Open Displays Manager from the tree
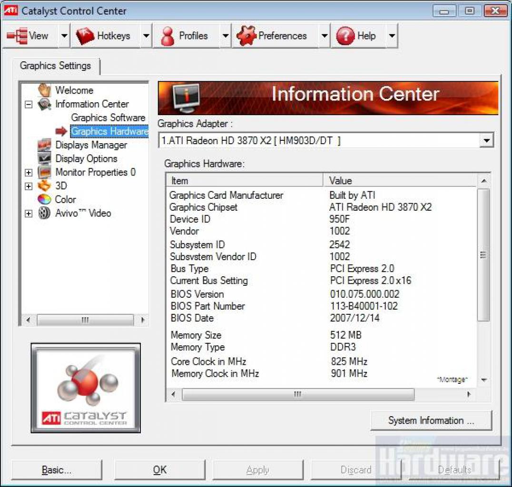Viewport: 512px width, 487px height. tap(91, 145)
